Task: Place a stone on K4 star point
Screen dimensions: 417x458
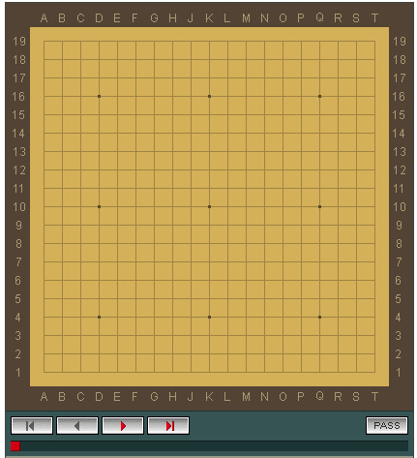Action: [x=209, y=317]
